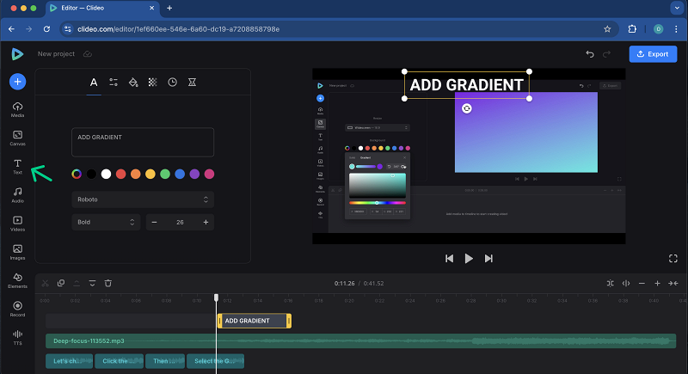Viewport: 688px width, 374px height.
Task: Switch to the text font tab (A icon)
Action: [x=94, y=82]
